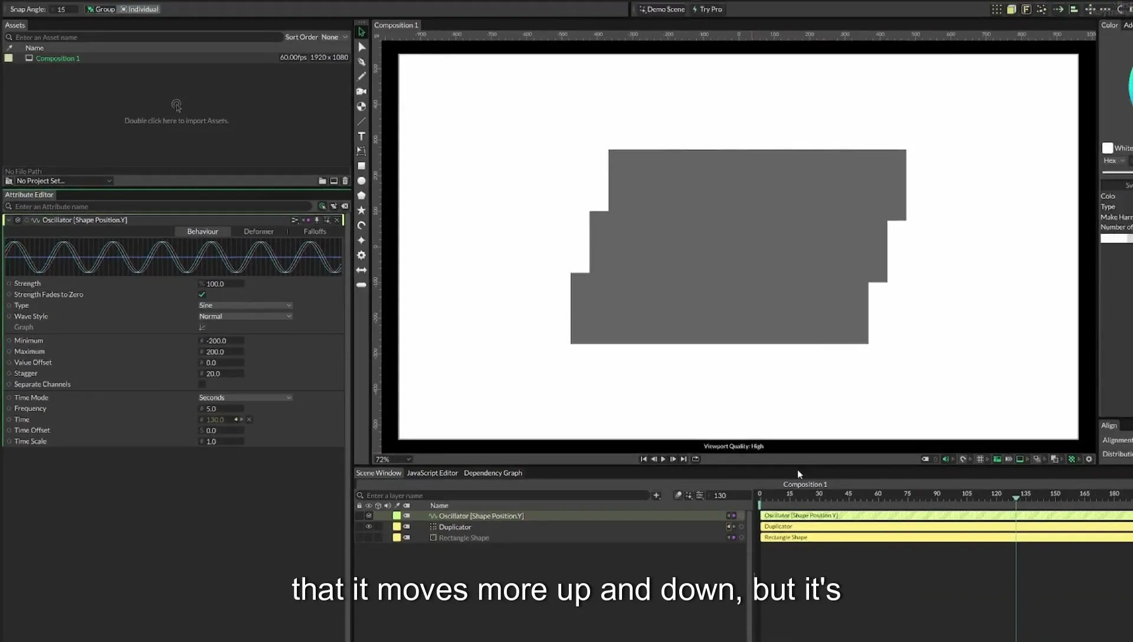The height and width of the screenshot is (642, 1133).
Task: Click the Strength value field
Action: (x=221, y=284)
